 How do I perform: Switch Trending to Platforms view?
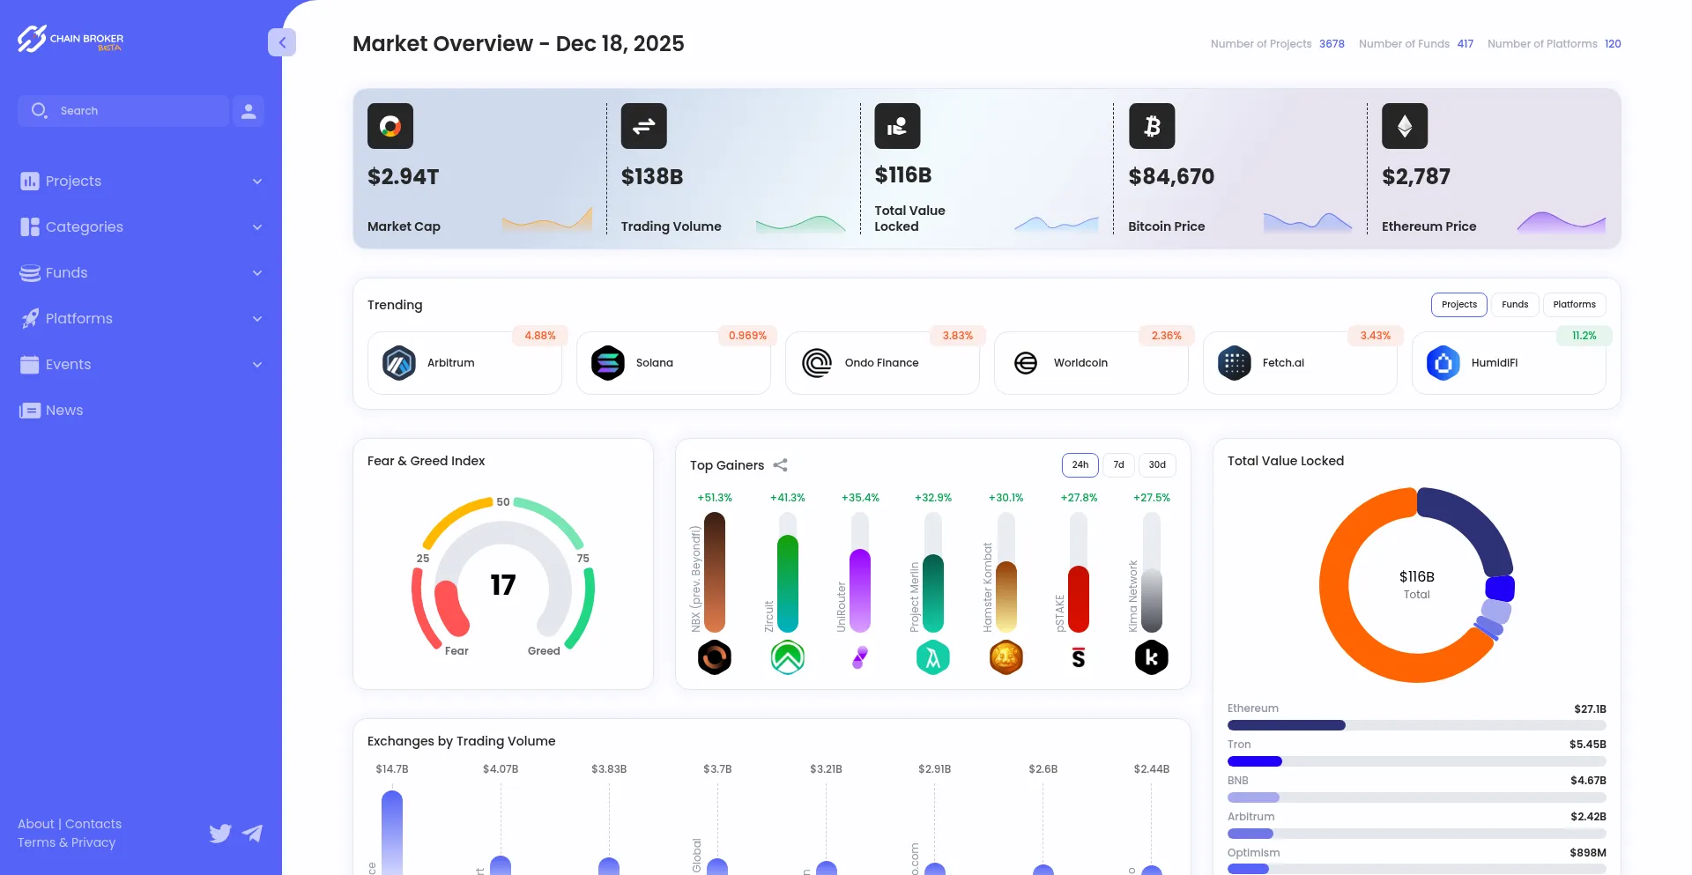[1574, 304]
